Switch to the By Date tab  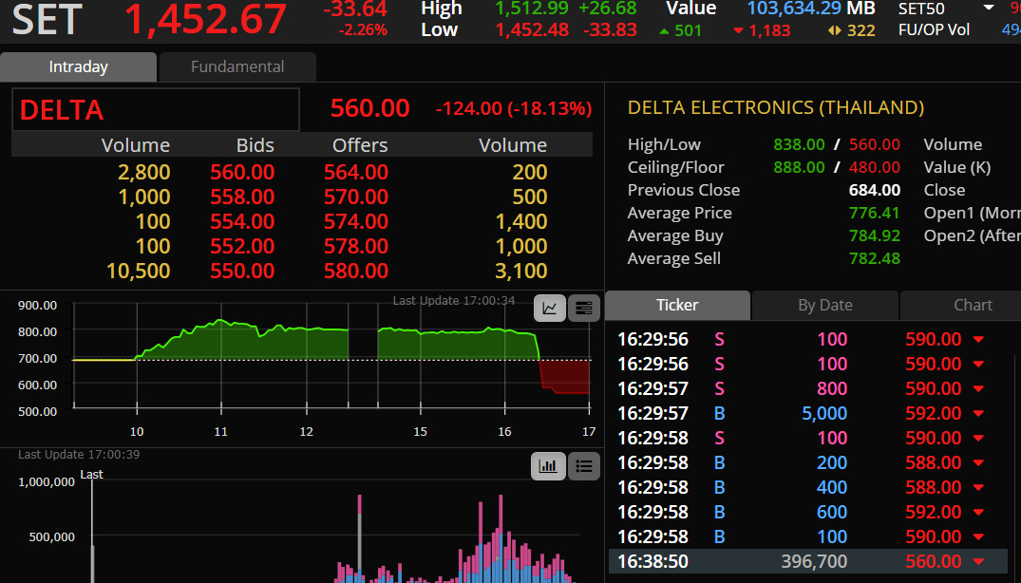click(x=825, y=305)
